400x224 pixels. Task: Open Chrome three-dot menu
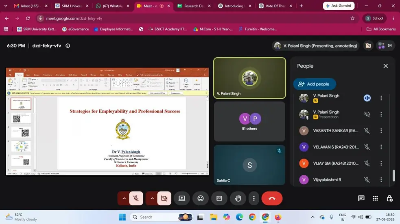pyautogui.click(x=393, y=18)
